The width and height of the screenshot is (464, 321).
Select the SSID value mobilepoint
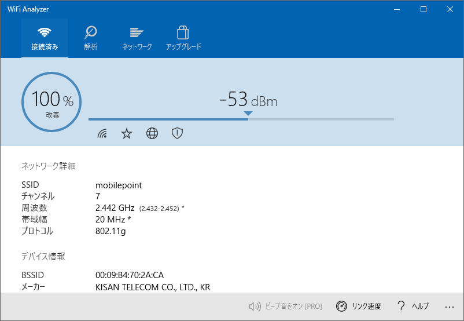pos(119,185)
